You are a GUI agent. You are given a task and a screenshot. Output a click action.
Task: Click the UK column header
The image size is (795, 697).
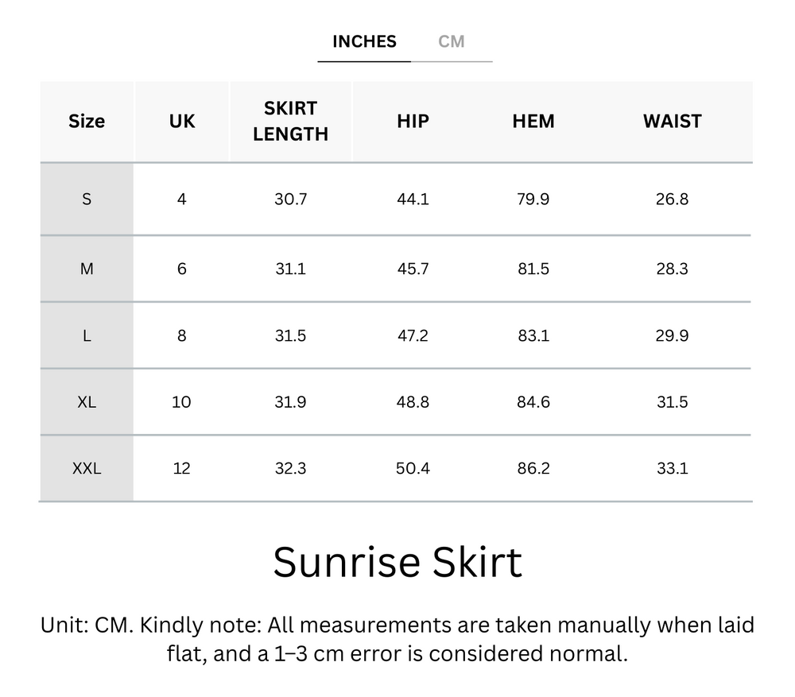tap(181, 121)
